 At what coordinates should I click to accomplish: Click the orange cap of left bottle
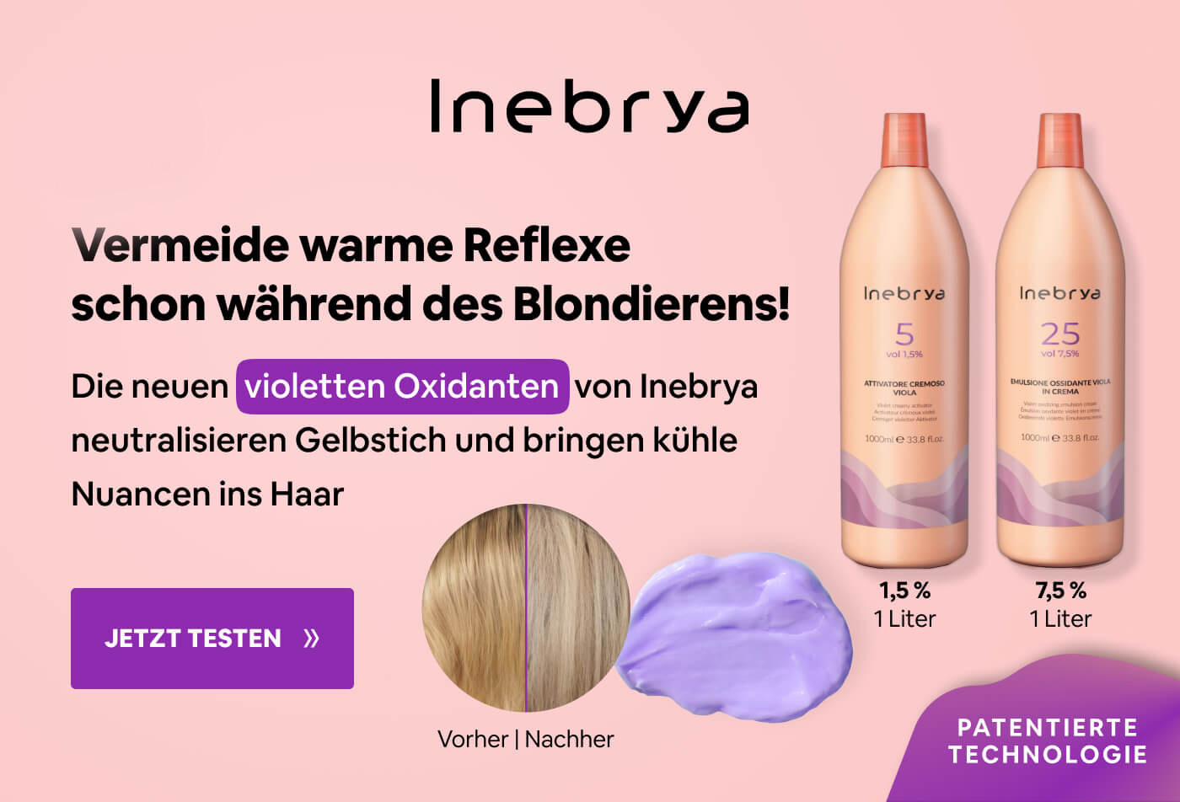pos(904,139)
